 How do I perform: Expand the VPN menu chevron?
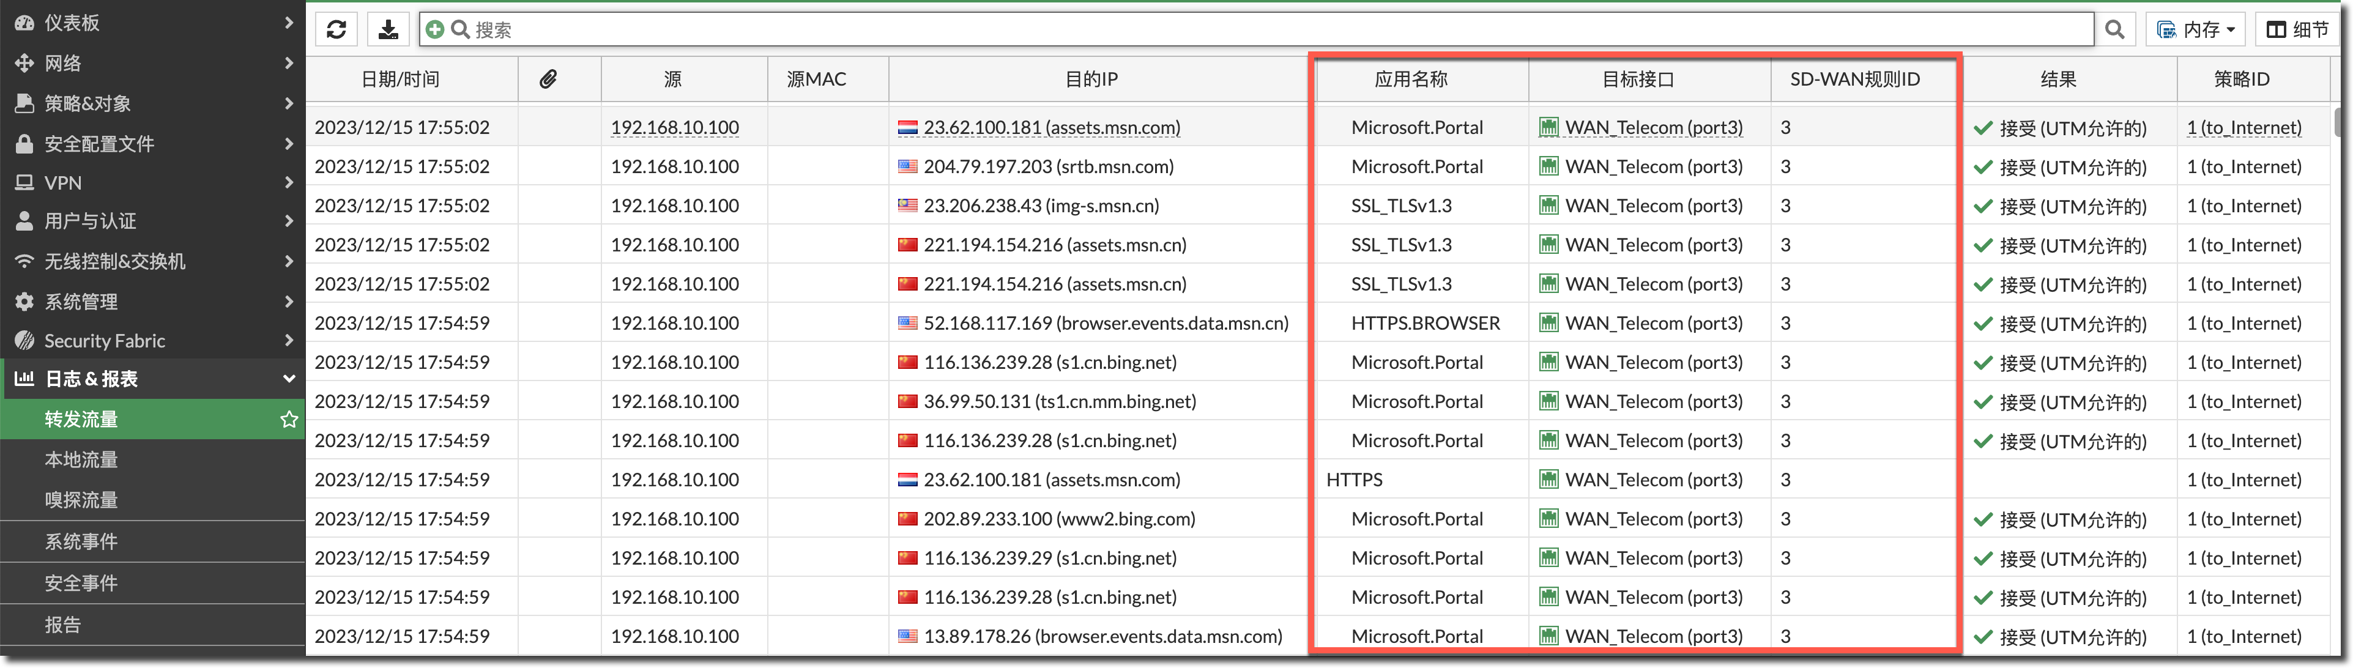click(289, 183)
